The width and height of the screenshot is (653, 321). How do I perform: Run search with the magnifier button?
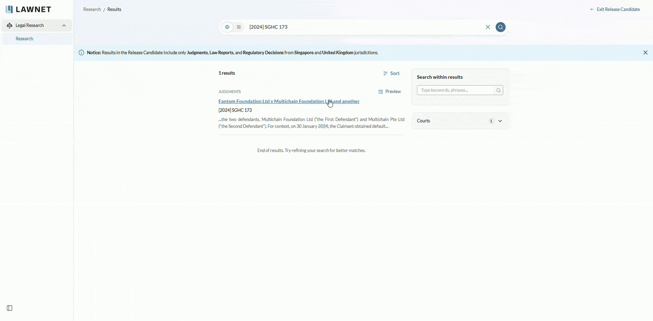pyautogui.click(x=501, y=27)
